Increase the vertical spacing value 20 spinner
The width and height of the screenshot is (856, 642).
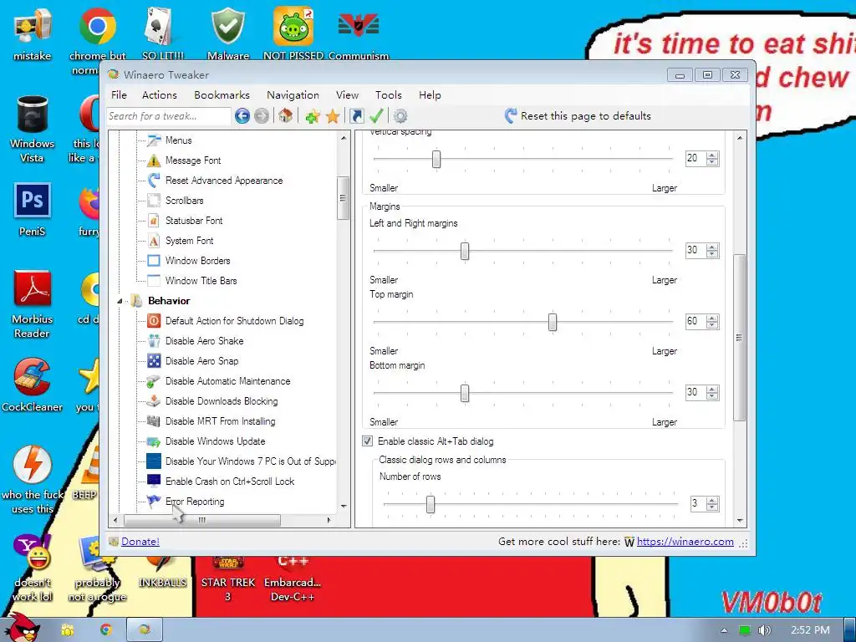[712, 155]
